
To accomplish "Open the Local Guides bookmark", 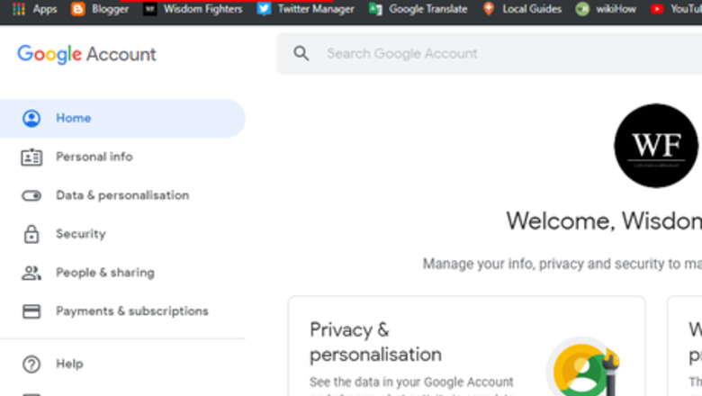I will pyautogui.click(x=522, y=9).
